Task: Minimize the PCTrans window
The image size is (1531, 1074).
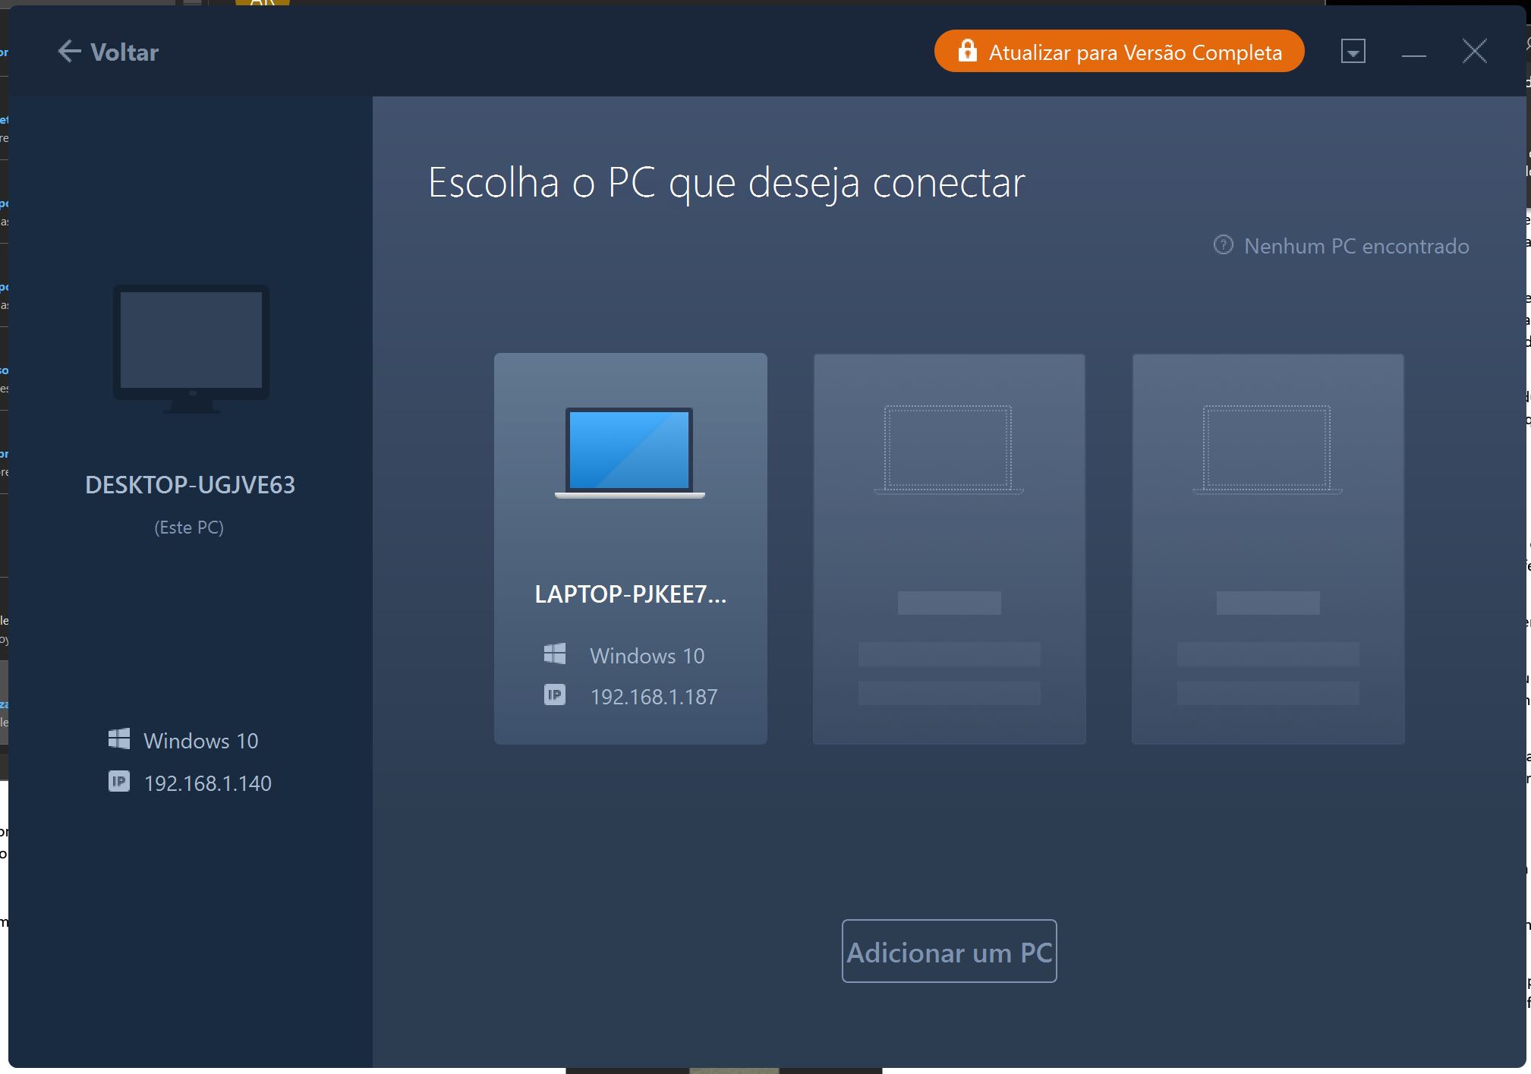Action: click(x=1413, y=55)
